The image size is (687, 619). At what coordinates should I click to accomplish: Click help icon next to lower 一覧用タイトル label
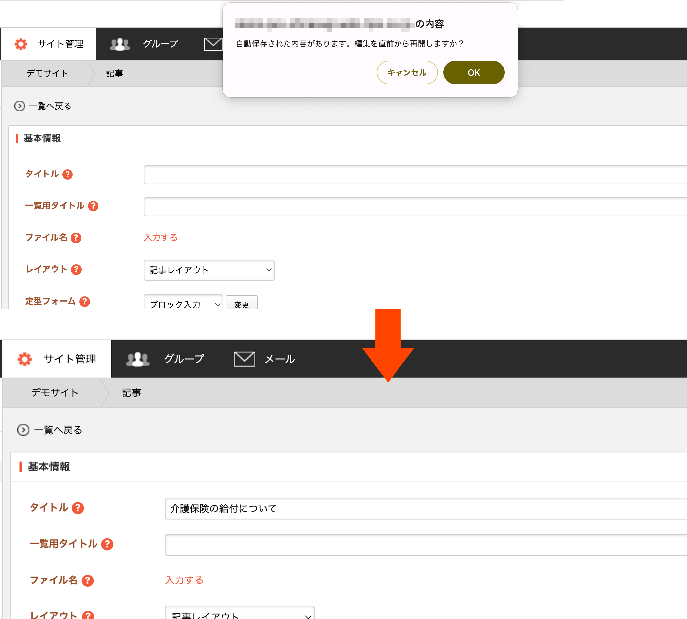point(107,544)
